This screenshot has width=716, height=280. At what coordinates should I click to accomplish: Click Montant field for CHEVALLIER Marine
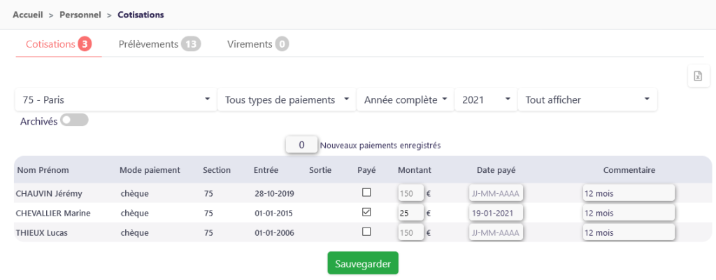coord(411,213)
